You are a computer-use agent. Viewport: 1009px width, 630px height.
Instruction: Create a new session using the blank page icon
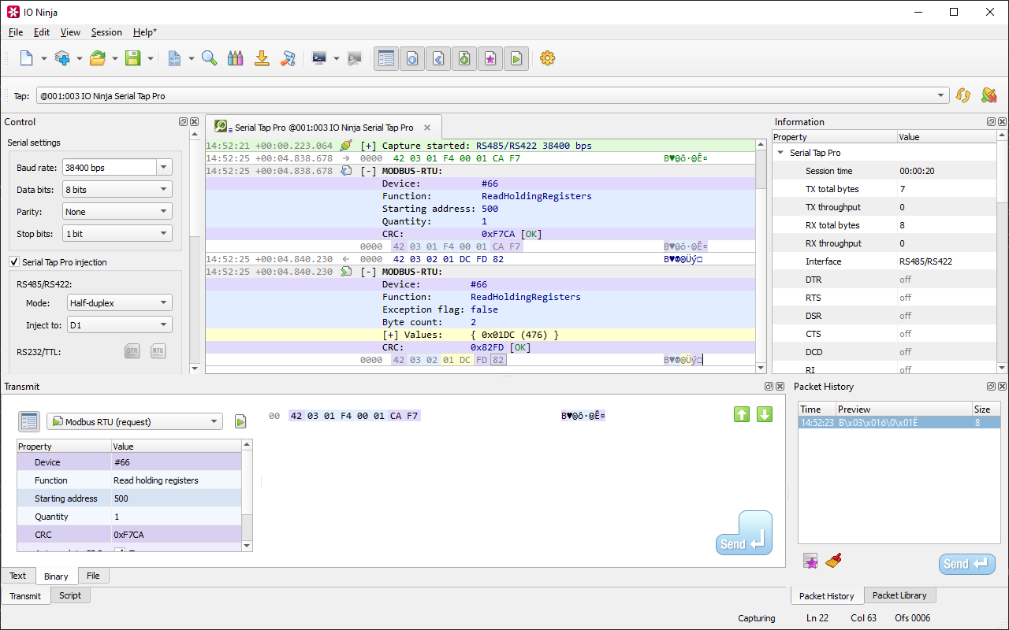[26, 58]
